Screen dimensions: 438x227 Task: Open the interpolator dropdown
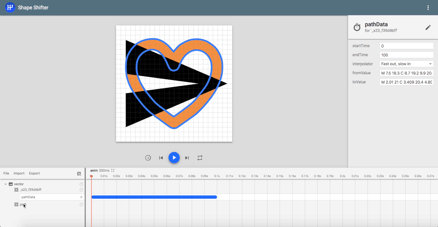407,64
